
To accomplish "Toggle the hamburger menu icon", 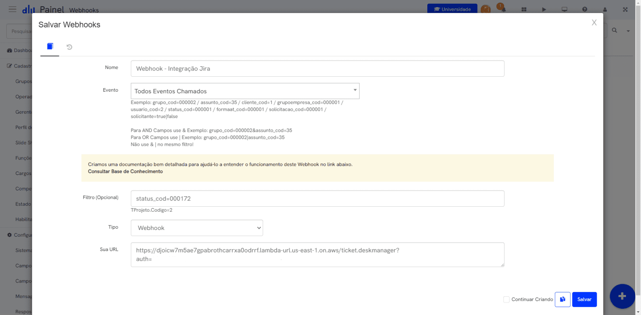I will click(x=13, y=9).
